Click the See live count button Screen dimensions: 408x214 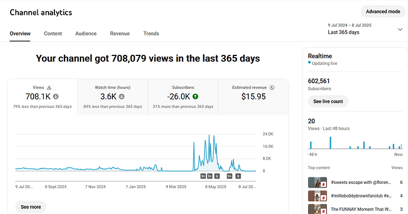pyautogui.click(x=328, y=101)
